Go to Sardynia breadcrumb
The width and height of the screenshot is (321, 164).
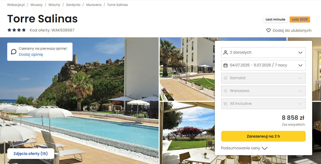click(73, 5)
